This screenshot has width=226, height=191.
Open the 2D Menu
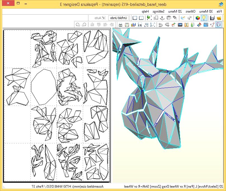click(175, 11)
